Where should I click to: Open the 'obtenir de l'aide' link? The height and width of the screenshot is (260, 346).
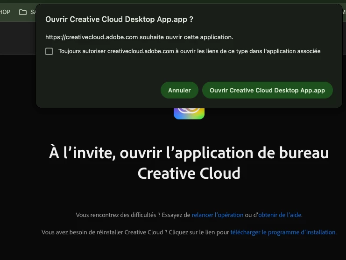[280, 215]
